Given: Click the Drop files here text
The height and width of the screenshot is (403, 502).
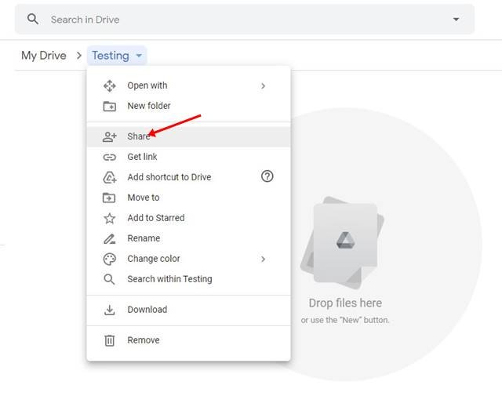Looking at the screenshot, I should pyautogui.click(x=345, y=303).
